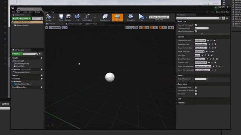Open the Debug menu
The height and width of the screenshot is (135, 241).
[x=37, y=12]
